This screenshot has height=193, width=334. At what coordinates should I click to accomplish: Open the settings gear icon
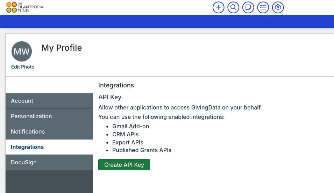278,7
